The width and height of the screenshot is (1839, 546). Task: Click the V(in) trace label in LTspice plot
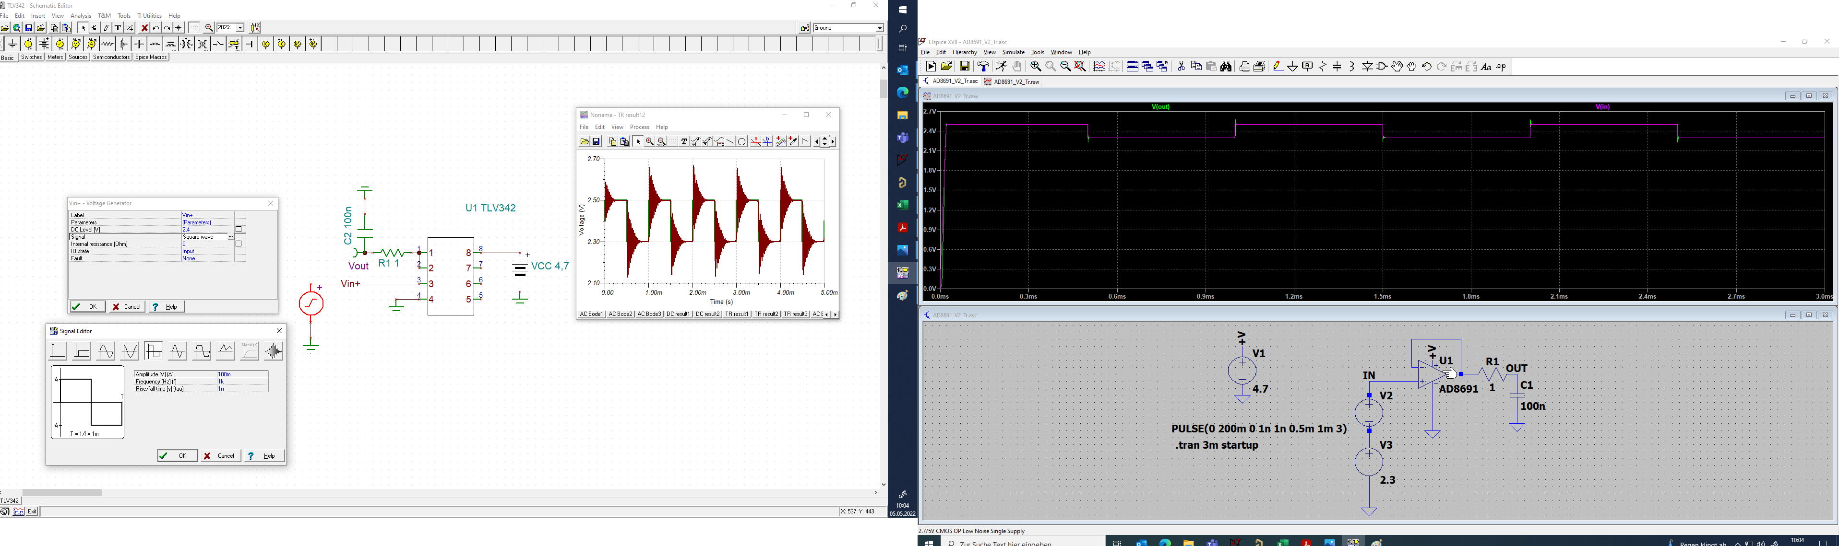(1603, 107)
